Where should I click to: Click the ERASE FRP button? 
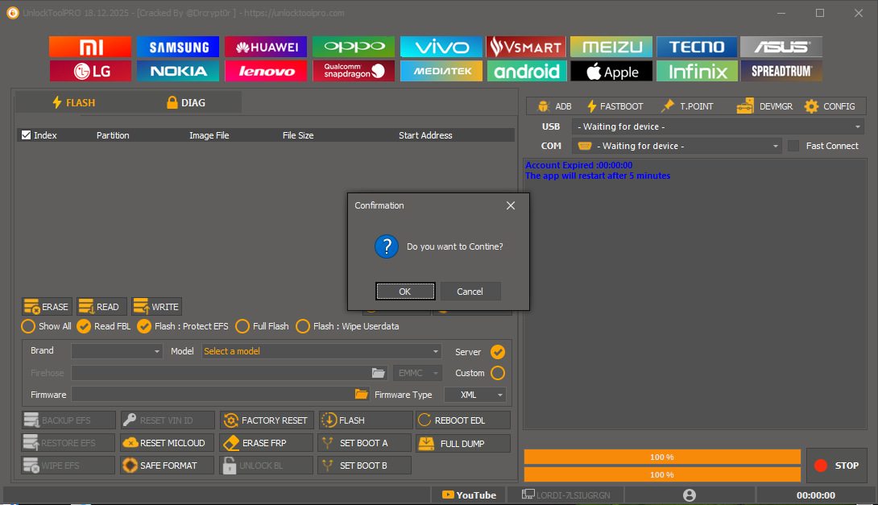click(x=266, y=443)
